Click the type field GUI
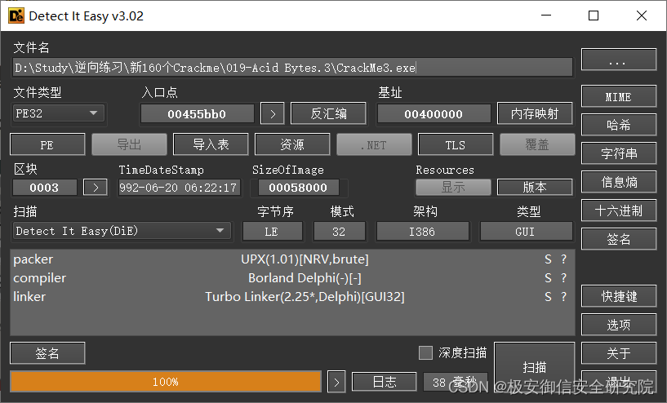The image size is (667, 403). [x=526, y=232]
